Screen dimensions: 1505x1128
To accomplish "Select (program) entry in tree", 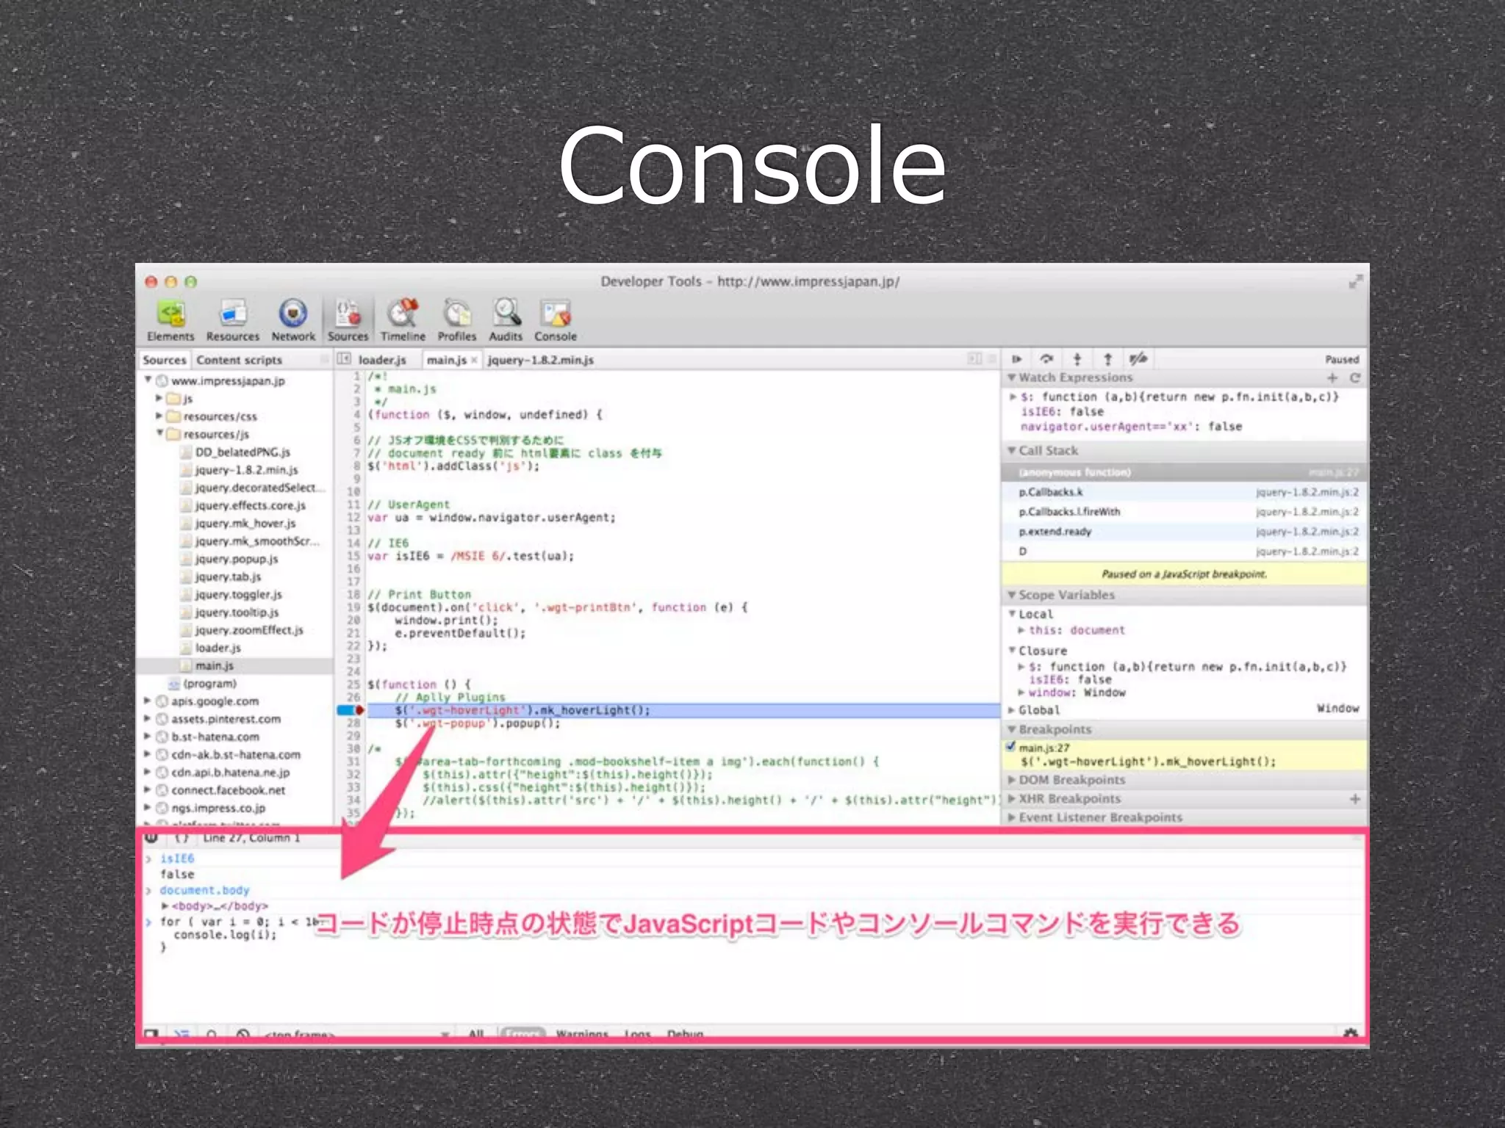I will [x=210, y=683].
